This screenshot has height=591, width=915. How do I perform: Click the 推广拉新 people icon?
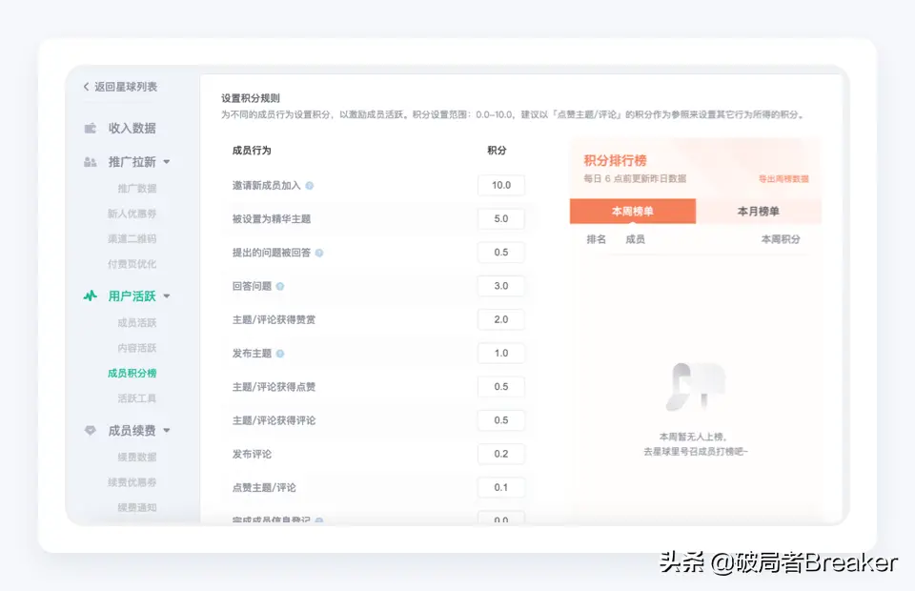point(91,162)
